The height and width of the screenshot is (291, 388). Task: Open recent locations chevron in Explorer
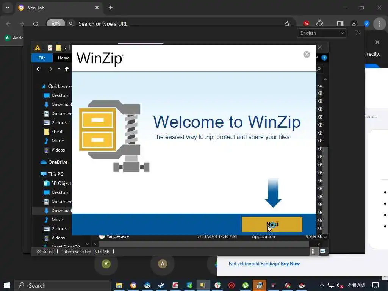pyautogui.click(x=59, y=69)
